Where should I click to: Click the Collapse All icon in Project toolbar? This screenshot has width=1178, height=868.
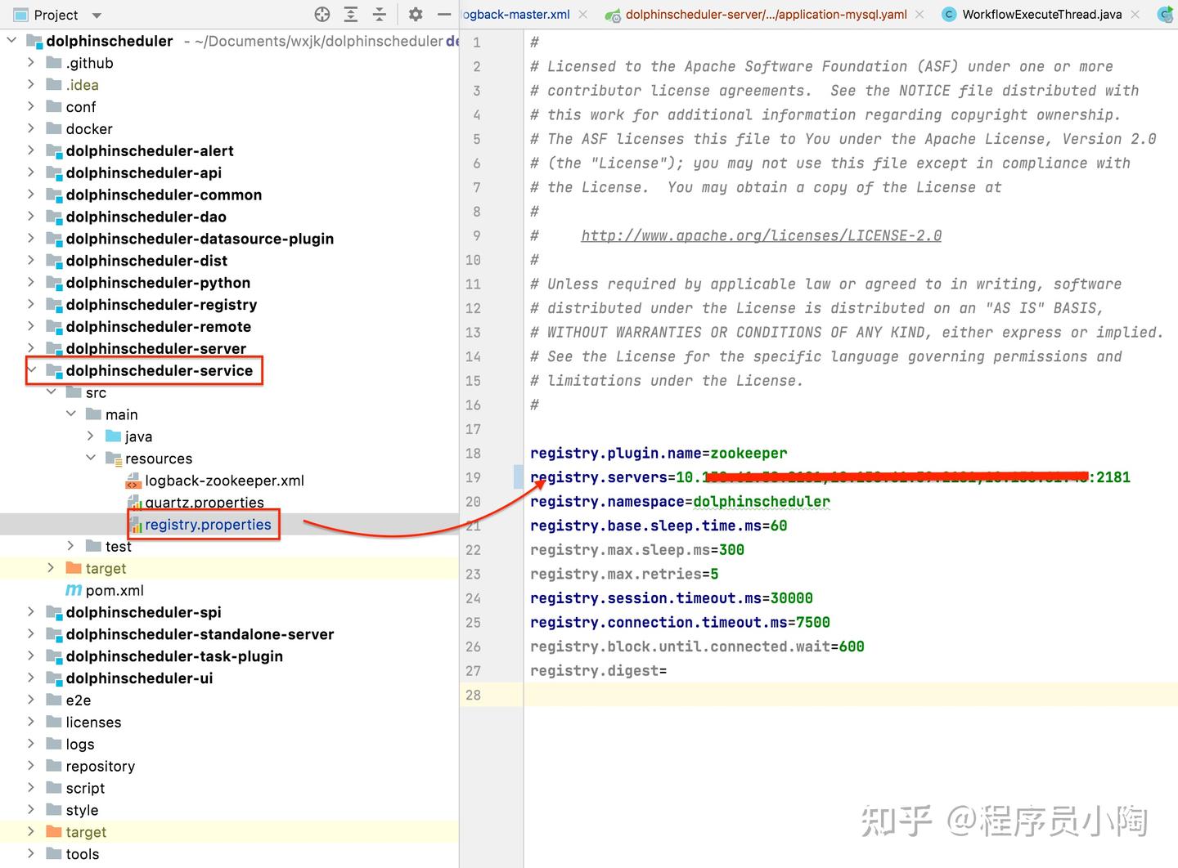click(x=379, y=14)
